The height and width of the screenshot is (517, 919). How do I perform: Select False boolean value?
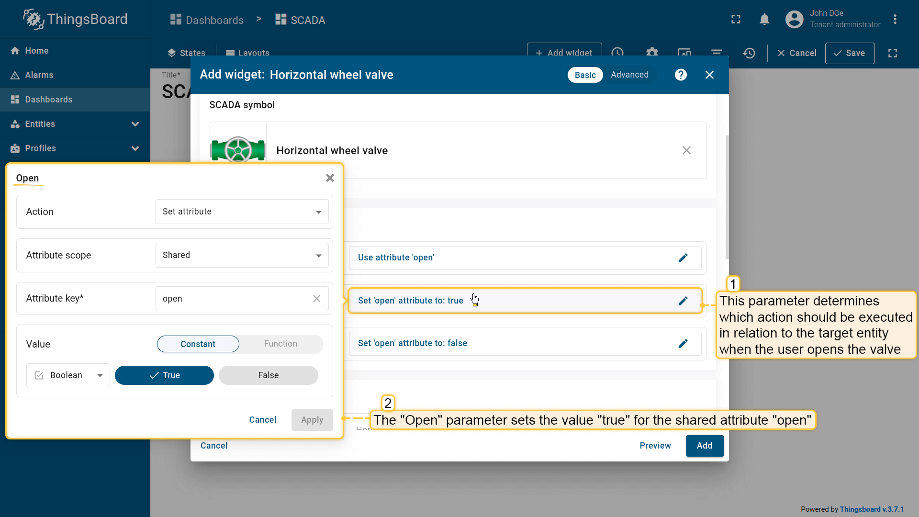[x=268, y=375]
